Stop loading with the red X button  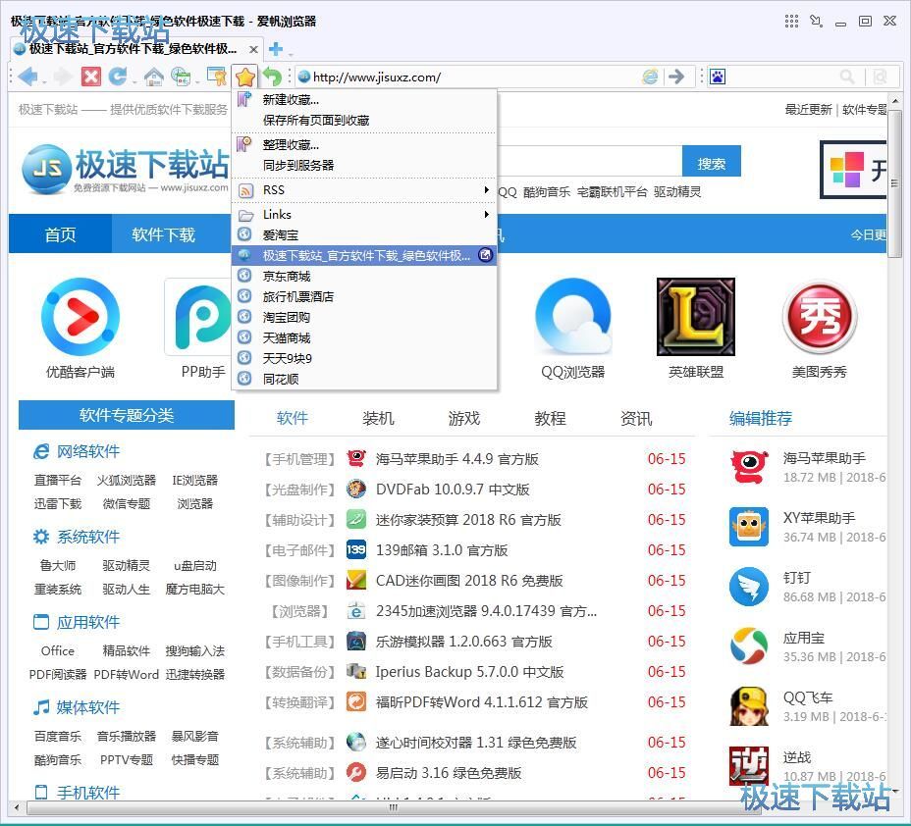90,77
